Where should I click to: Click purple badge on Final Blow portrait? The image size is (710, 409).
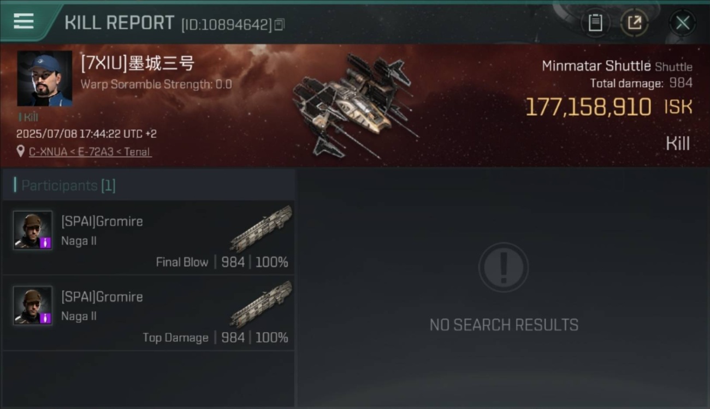pyautogui.click(x=46, y=243)
